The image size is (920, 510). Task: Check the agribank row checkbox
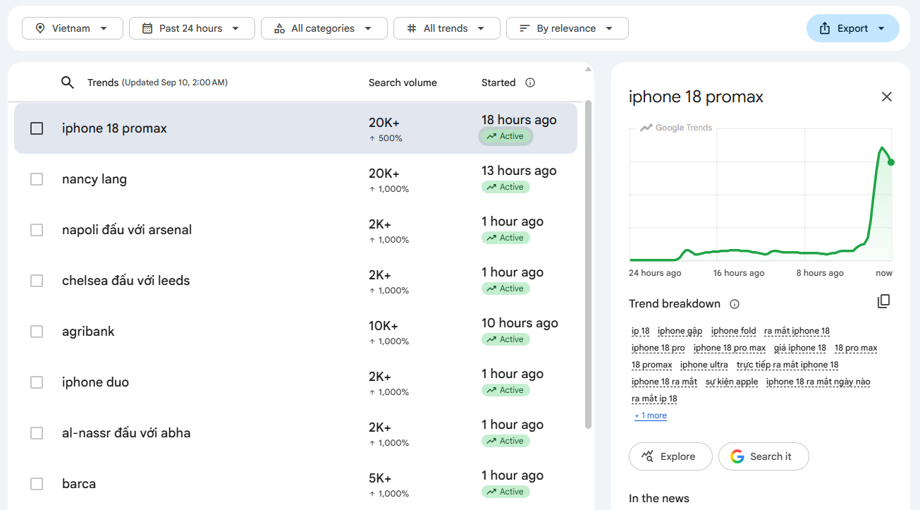coord(37,332)
